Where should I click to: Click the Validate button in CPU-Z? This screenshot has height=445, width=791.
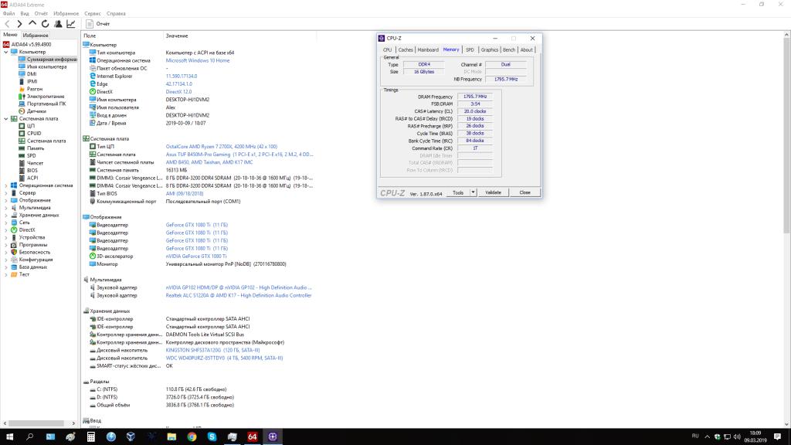[x=493, y=192]
